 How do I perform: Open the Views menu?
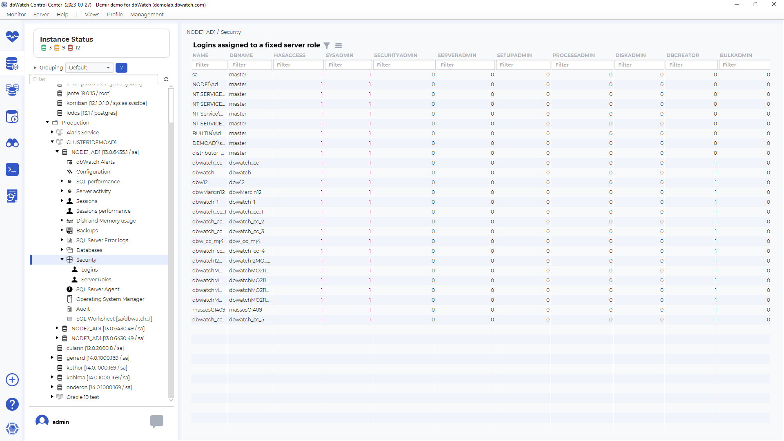coord(92,15)
